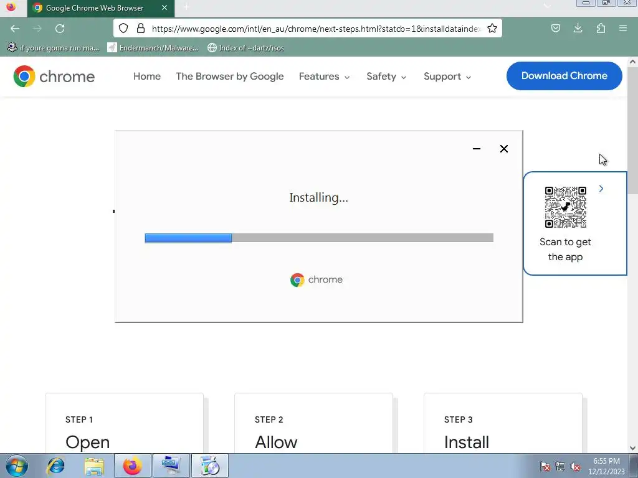Expand the Support dropdown menu
Viewport: 638px width, 478px height.
[447, 77]
